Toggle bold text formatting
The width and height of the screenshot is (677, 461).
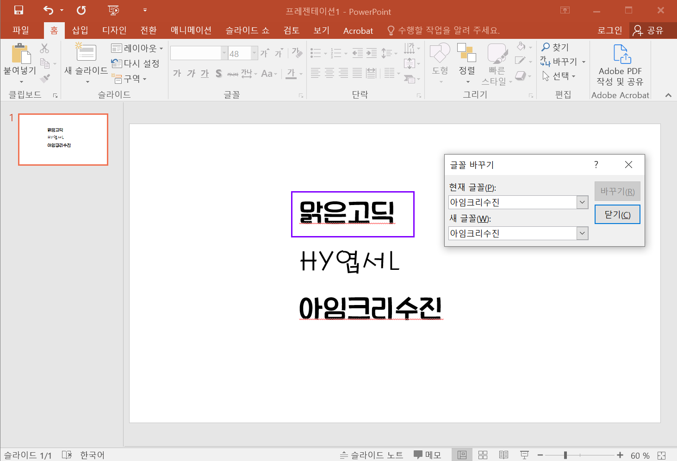coord(177,73)
